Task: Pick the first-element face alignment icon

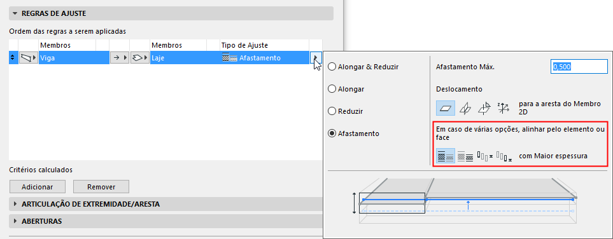Action: [485, 156]
